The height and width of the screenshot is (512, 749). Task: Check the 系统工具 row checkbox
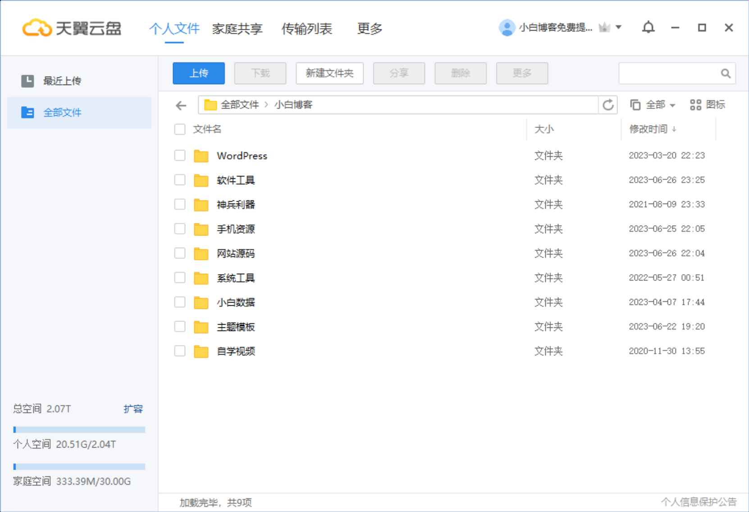(x=180, y=277)
